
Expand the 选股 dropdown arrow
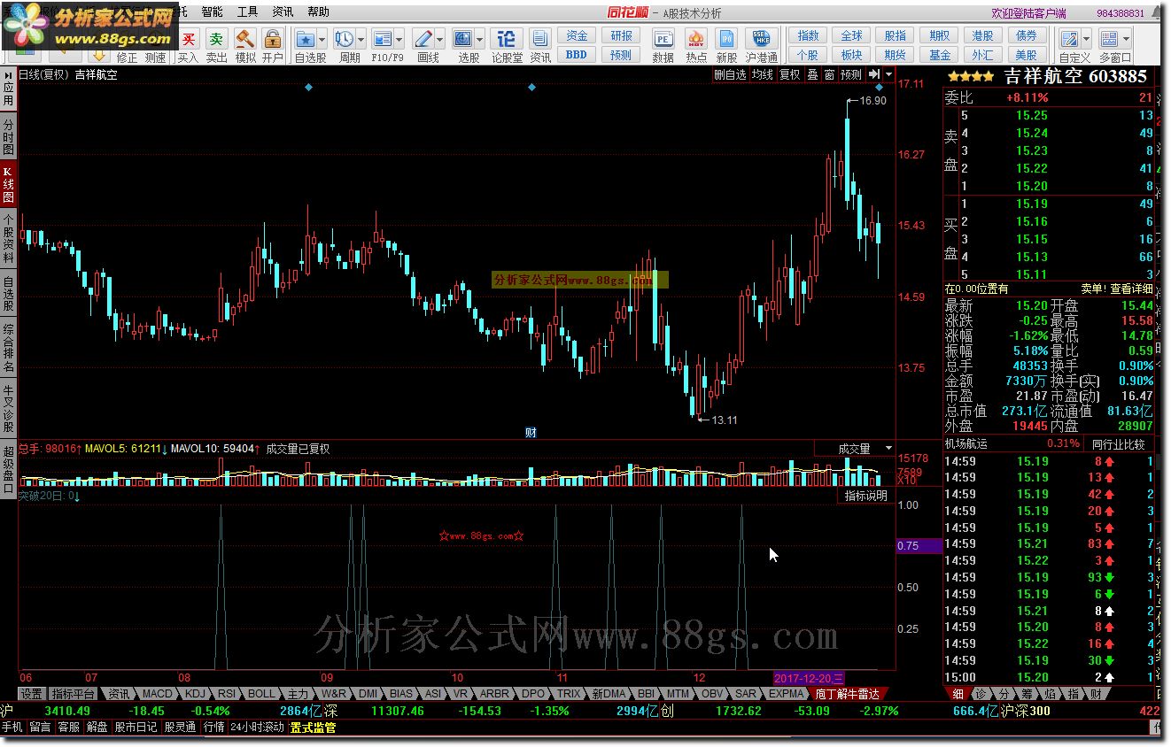click(480, 39)
